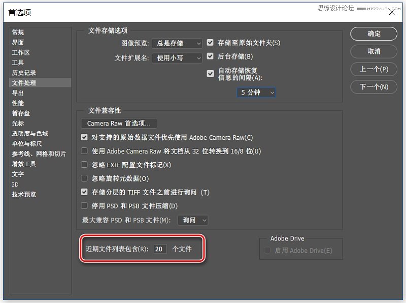
Task: Disable 对支持的原始数据文件优先使用 Adobe Camera Raw
Action: click(x=84, y=137)
